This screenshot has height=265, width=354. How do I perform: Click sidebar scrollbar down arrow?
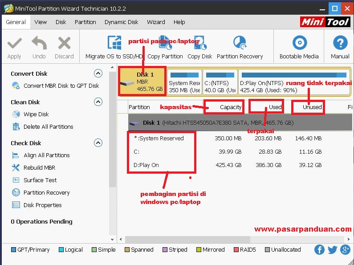(x=112, y=240)
